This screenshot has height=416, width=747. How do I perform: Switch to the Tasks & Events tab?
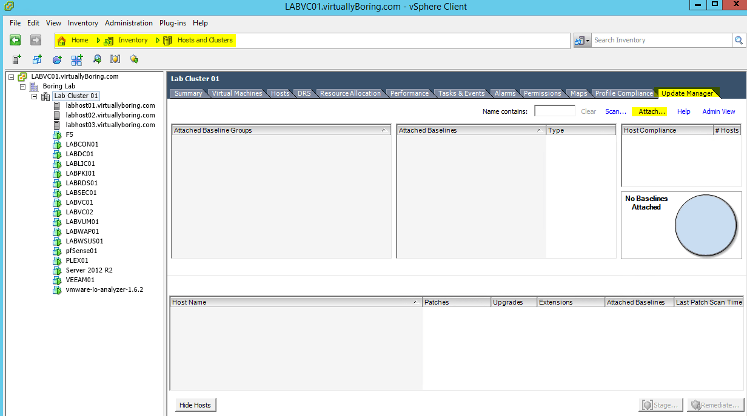tap(461, 93)
